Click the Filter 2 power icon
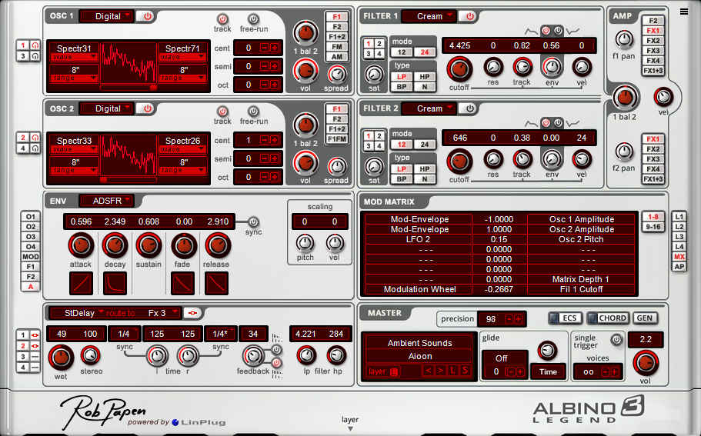 469,108
